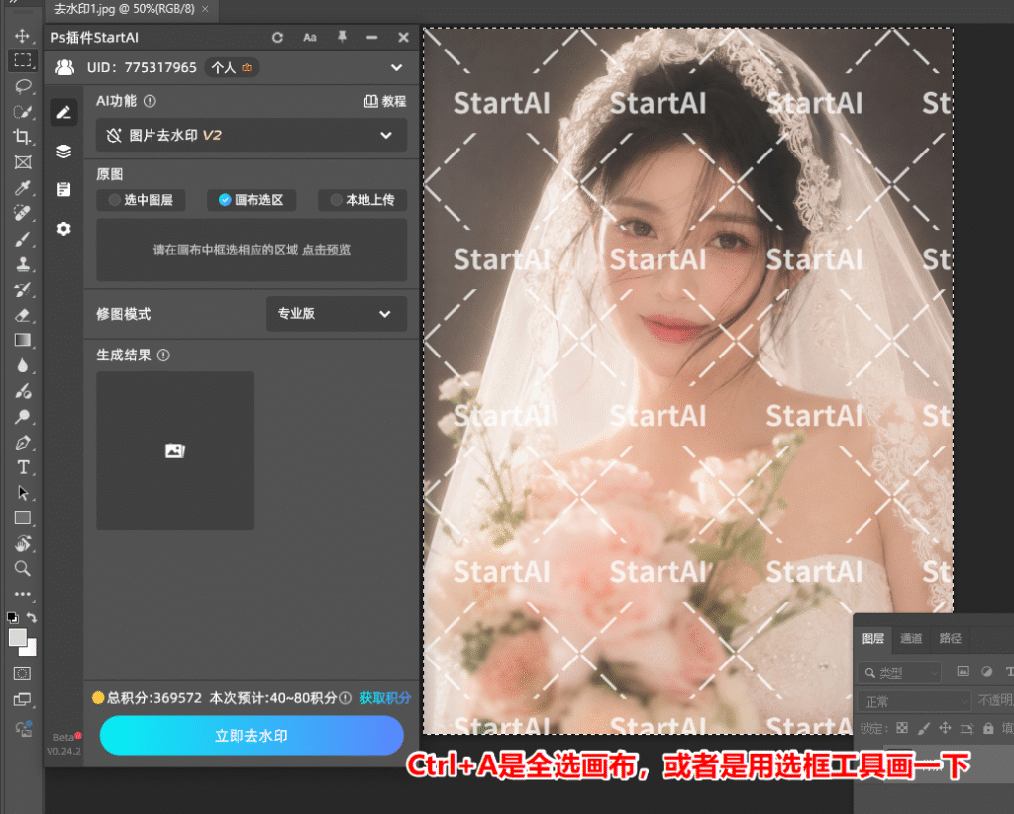The height and width of the screenshot is (814, 1014).
Task: Click the selection preview area
Action: tap(252, 250)
